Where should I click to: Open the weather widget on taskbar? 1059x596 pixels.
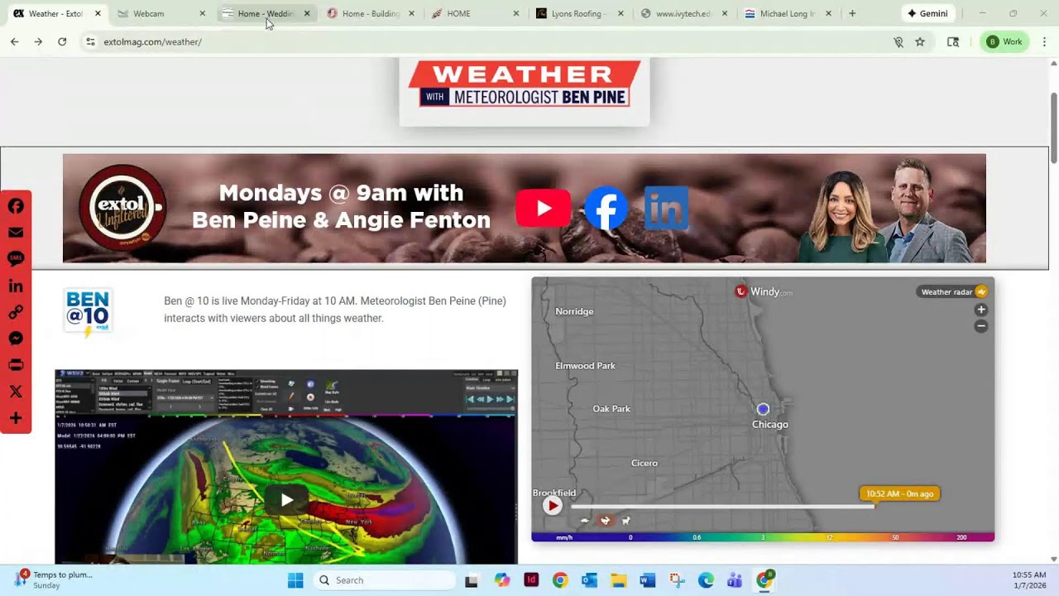click(54, 579)
